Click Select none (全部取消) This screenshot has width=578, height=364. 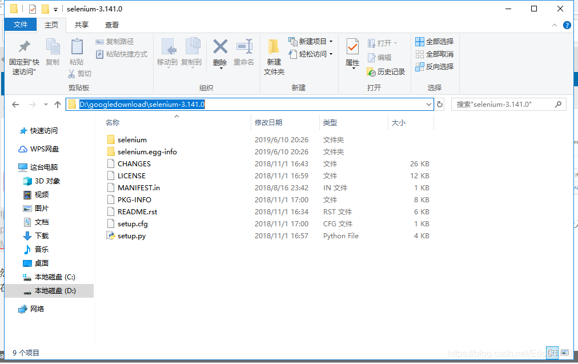click(434, 54)
